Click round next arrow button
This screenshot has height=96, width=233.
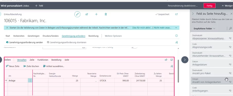[185, 60]
